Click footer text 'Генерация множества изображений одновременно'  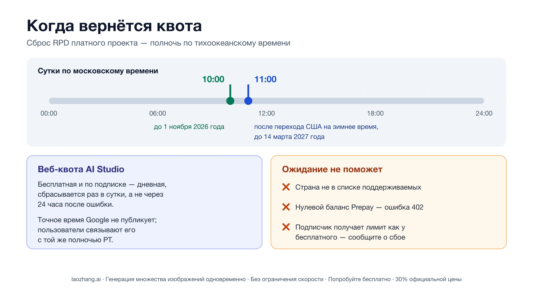(176, 279)
